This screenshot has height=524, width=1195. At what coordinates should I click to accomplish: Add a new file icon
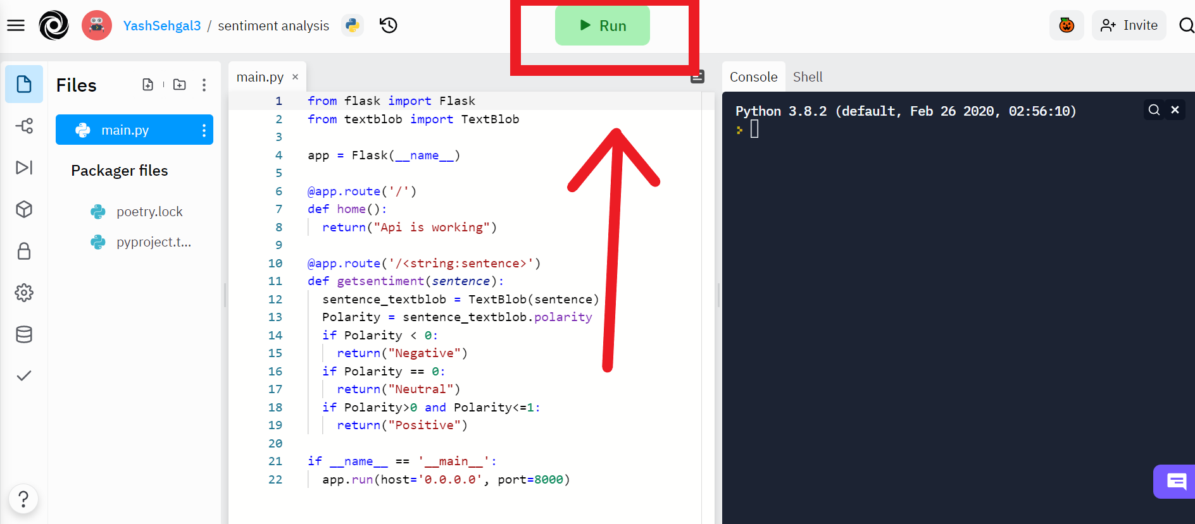pos(148,85)
